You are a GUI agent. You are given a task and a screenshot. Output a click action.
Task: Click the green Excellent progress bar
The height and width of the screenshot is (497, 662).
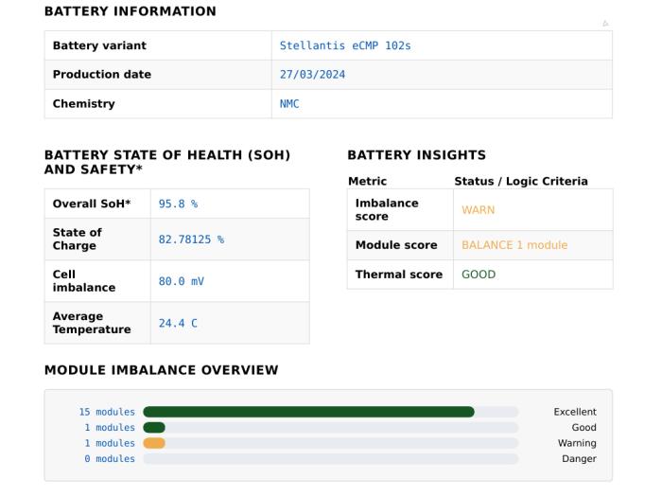308,412
